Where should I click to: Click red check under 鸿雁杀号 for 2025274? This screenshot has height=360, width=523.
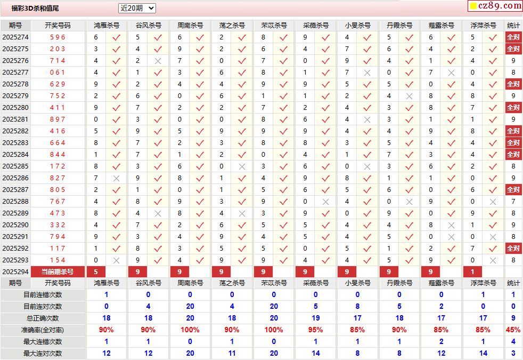pos(116,37)
